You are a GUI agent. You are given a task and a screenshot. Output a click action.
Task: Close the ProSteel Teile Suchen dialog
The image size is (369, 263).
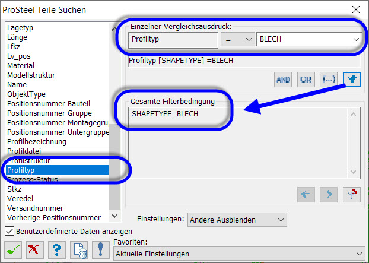356,9
